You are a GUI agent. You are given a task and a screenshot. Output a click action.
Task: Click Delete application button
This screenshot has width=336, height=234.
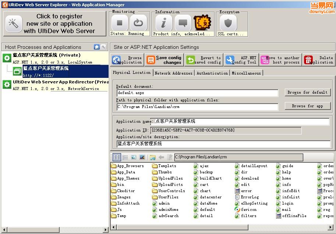point(318,60)
